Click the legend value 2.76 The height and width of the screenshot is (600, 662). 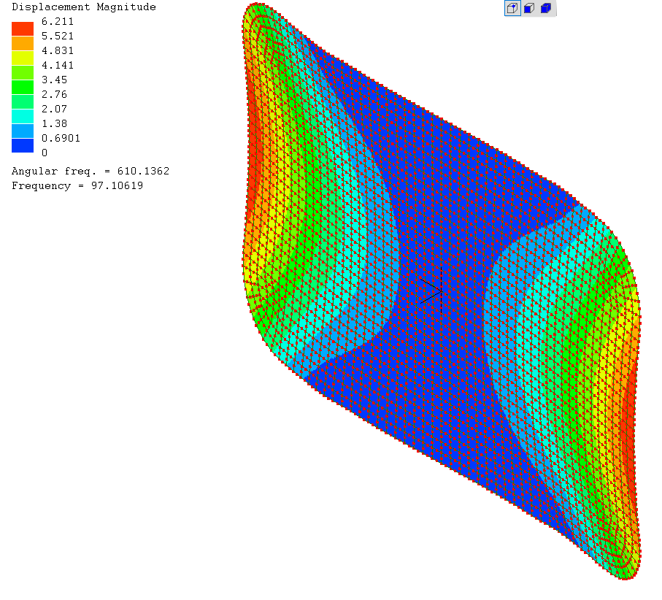coord(55,94)
